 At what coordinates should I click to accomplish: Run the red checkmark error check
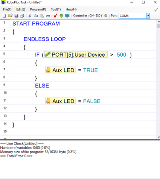click(55, 16)
